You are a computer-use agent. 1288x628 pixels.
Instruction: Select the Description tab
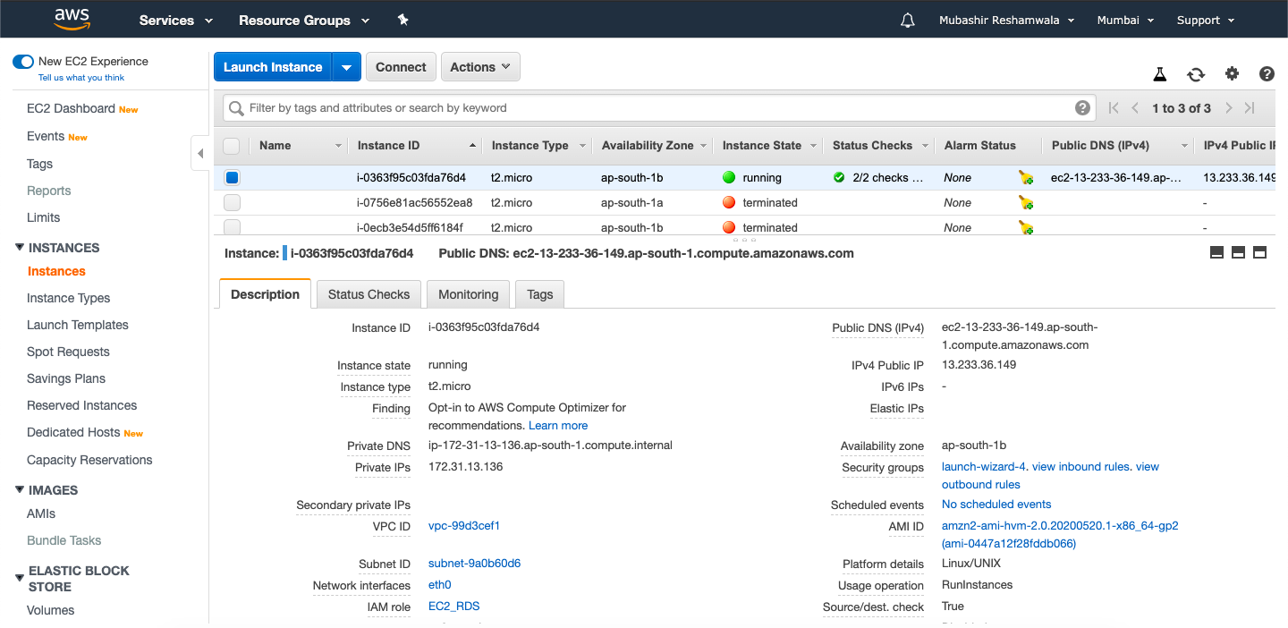pyautogui.click(x=265, y=294)
